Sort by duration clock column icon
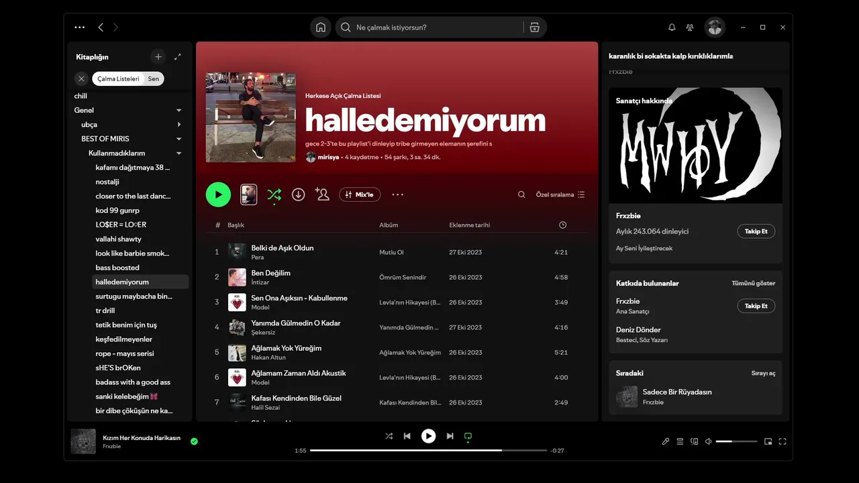Image resolution: width=859 pixels, height=483 pixels. pyautogui.click(x=562, y=225)
